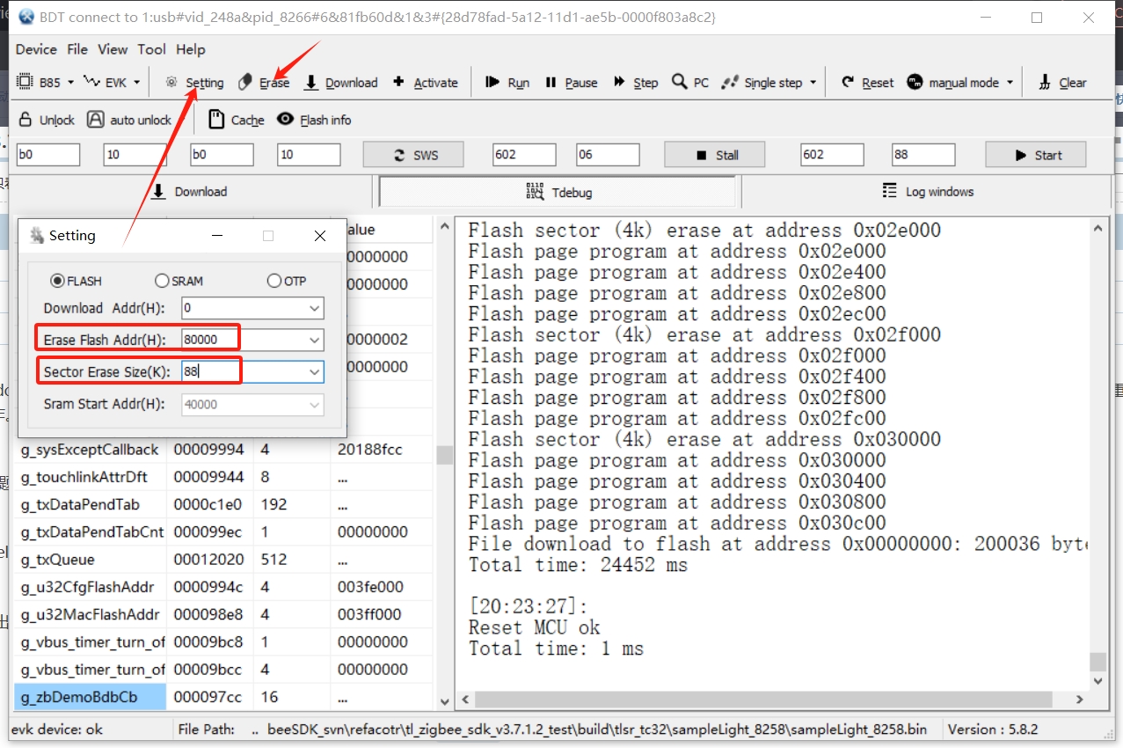Switch to the Download tab
The image size is (1123, 748).
[x=190, y=192]
